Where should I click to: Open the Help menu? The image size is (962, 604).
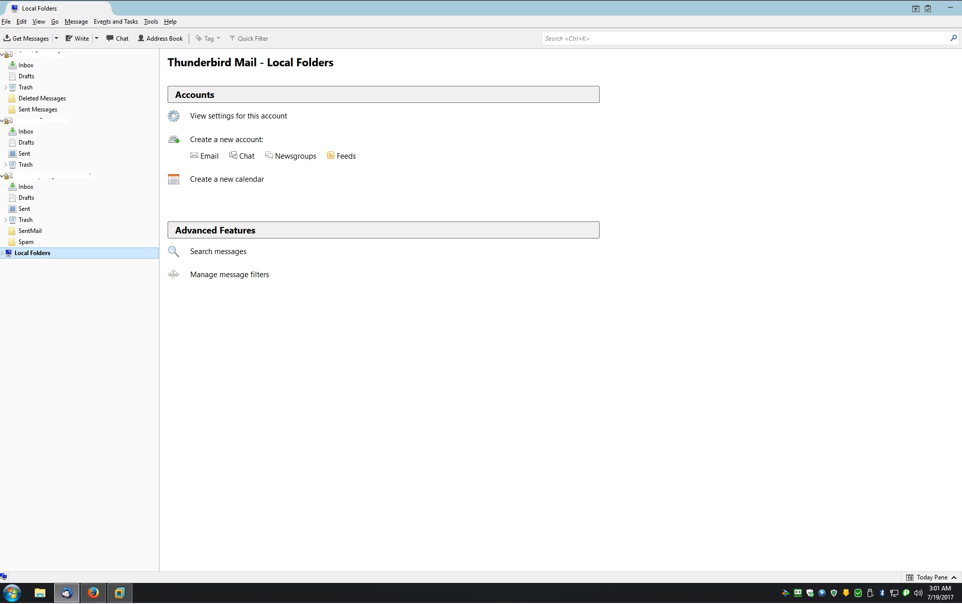point(170,22)
